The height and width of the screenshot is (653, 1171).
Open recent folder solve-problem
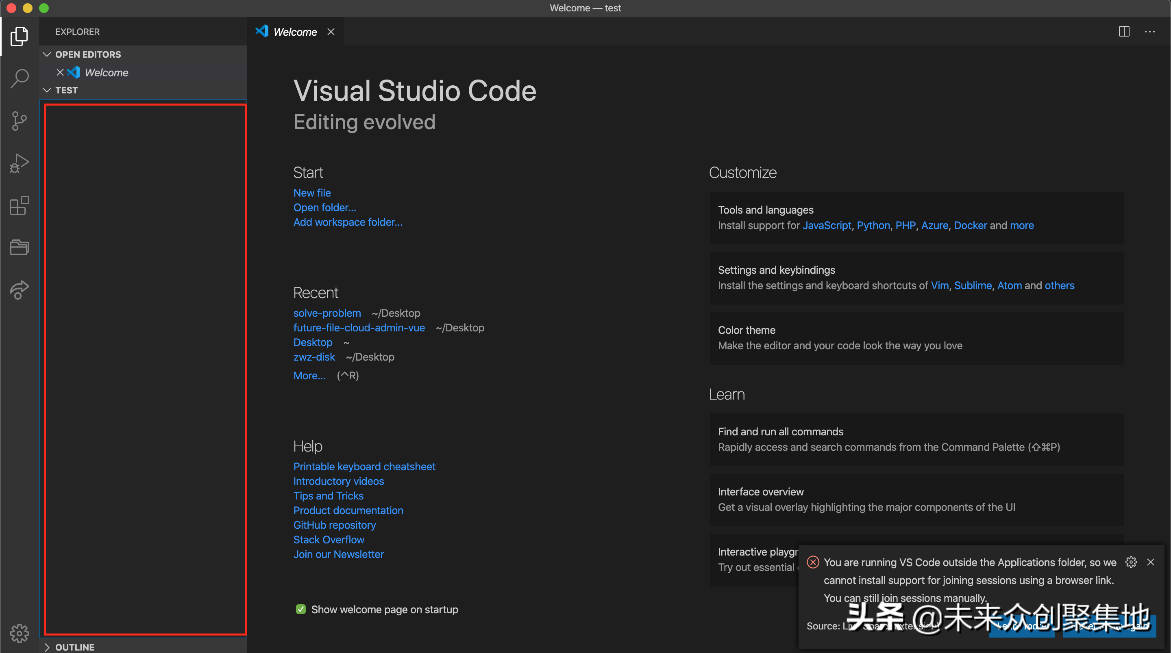327,313
